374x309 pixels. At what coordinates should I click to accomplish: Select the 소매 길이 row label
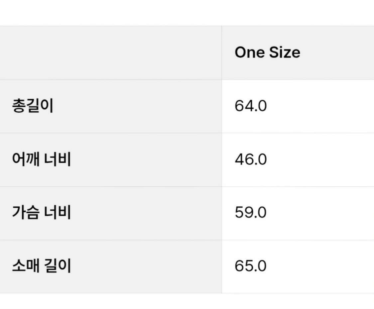[x=41, y=266]
